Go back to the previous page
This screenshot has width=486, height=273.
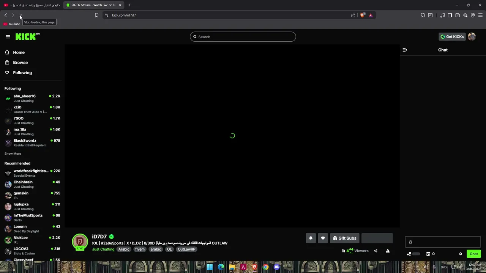pyautogui.click(x=5, y=15)
